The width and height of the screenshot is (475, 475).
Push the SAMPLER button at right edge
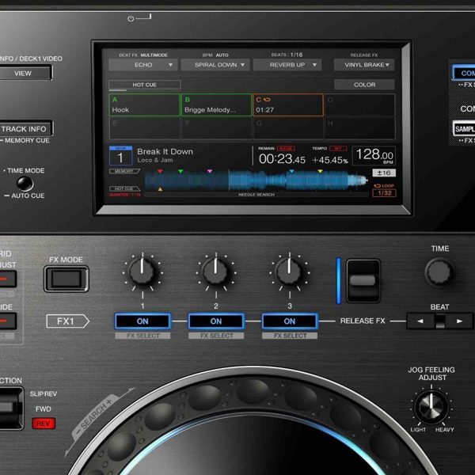(x=464, y=129)
